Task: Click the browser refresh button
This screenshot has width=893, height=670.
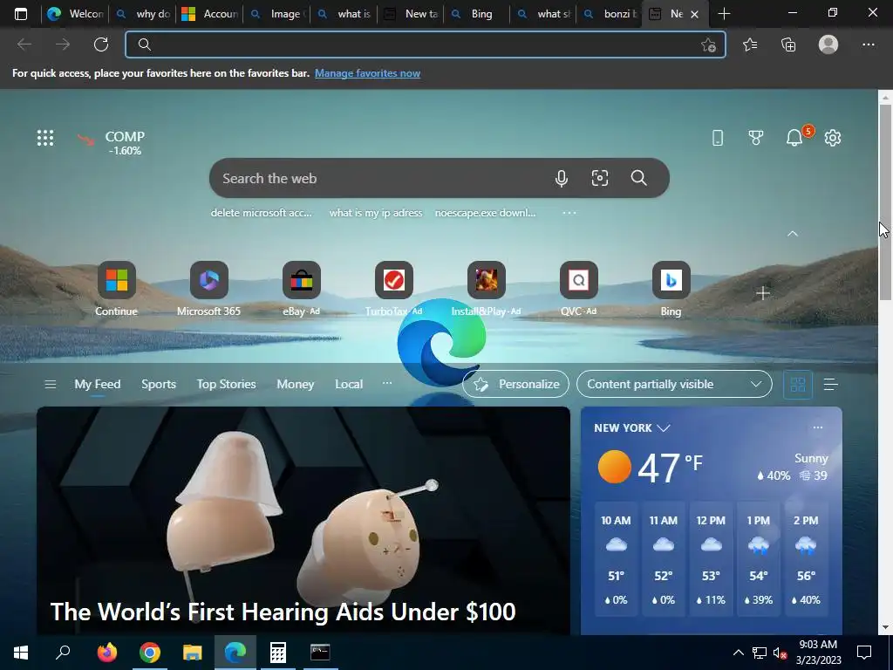Action: (x=101, y=44)
